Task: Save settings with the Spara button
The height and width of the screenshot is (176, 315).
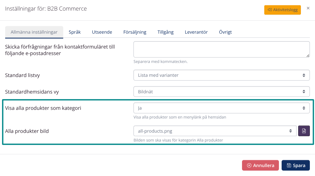Action: click(x=295, y=165)
